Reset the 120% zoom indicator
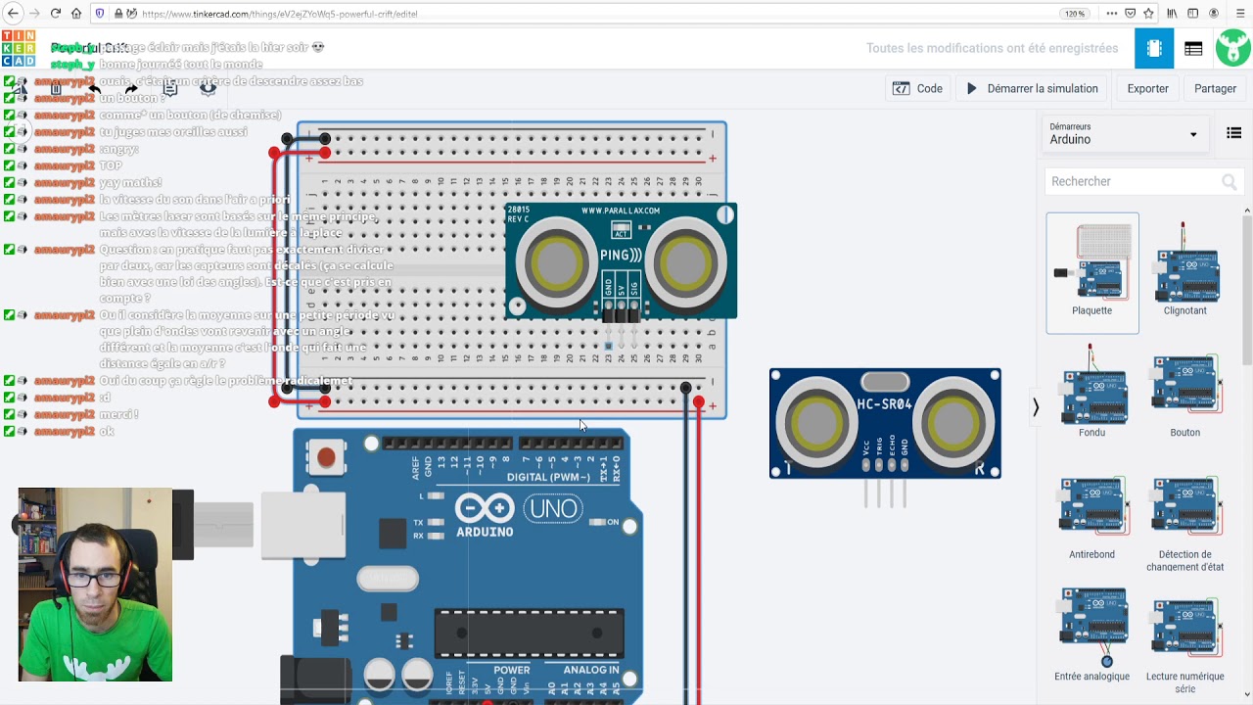 (1074, 14)
